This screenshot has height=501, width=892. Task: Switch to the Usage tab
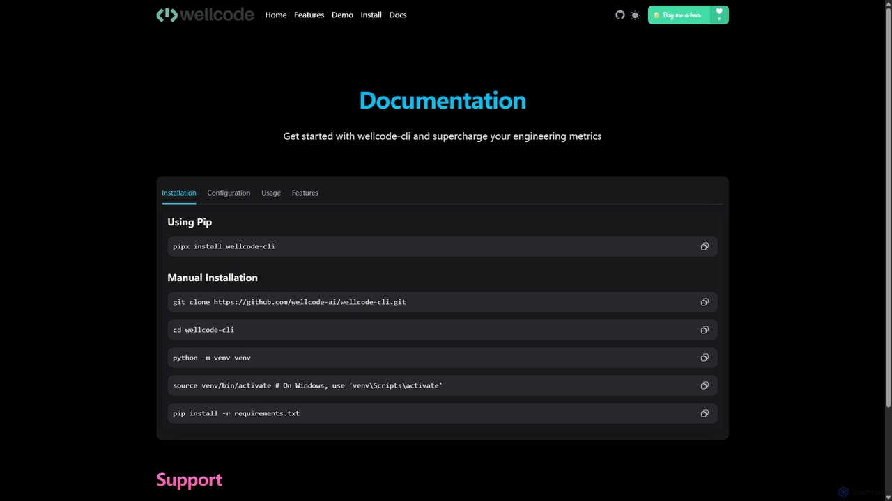click(x=271, y=193)
